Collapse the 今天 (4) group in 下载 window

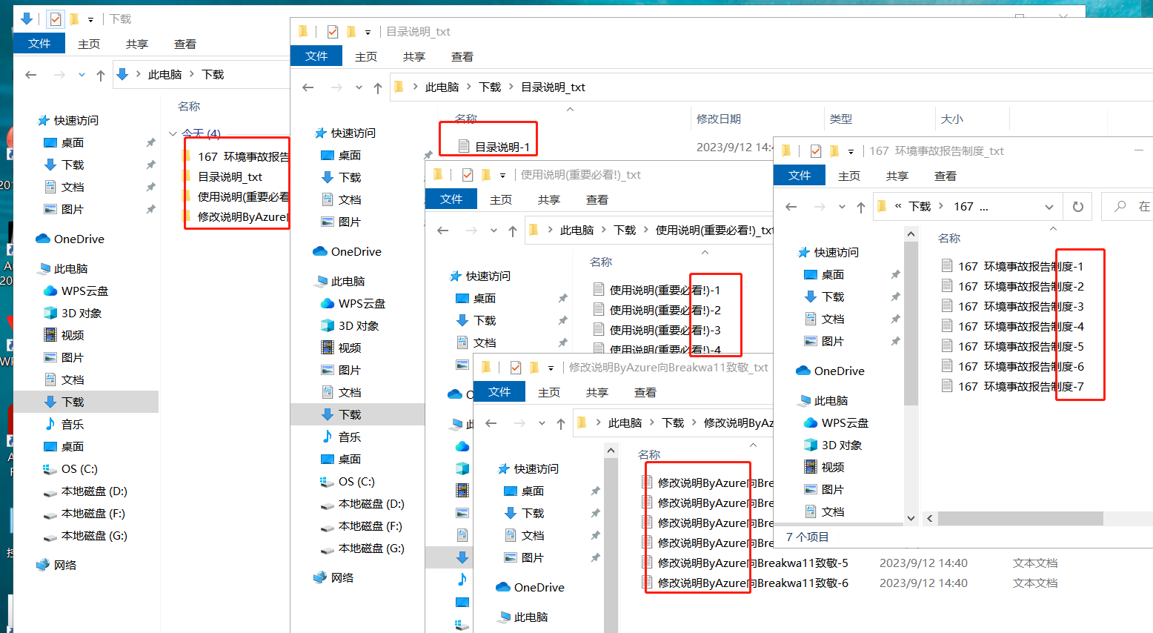(x=173, y=133)
